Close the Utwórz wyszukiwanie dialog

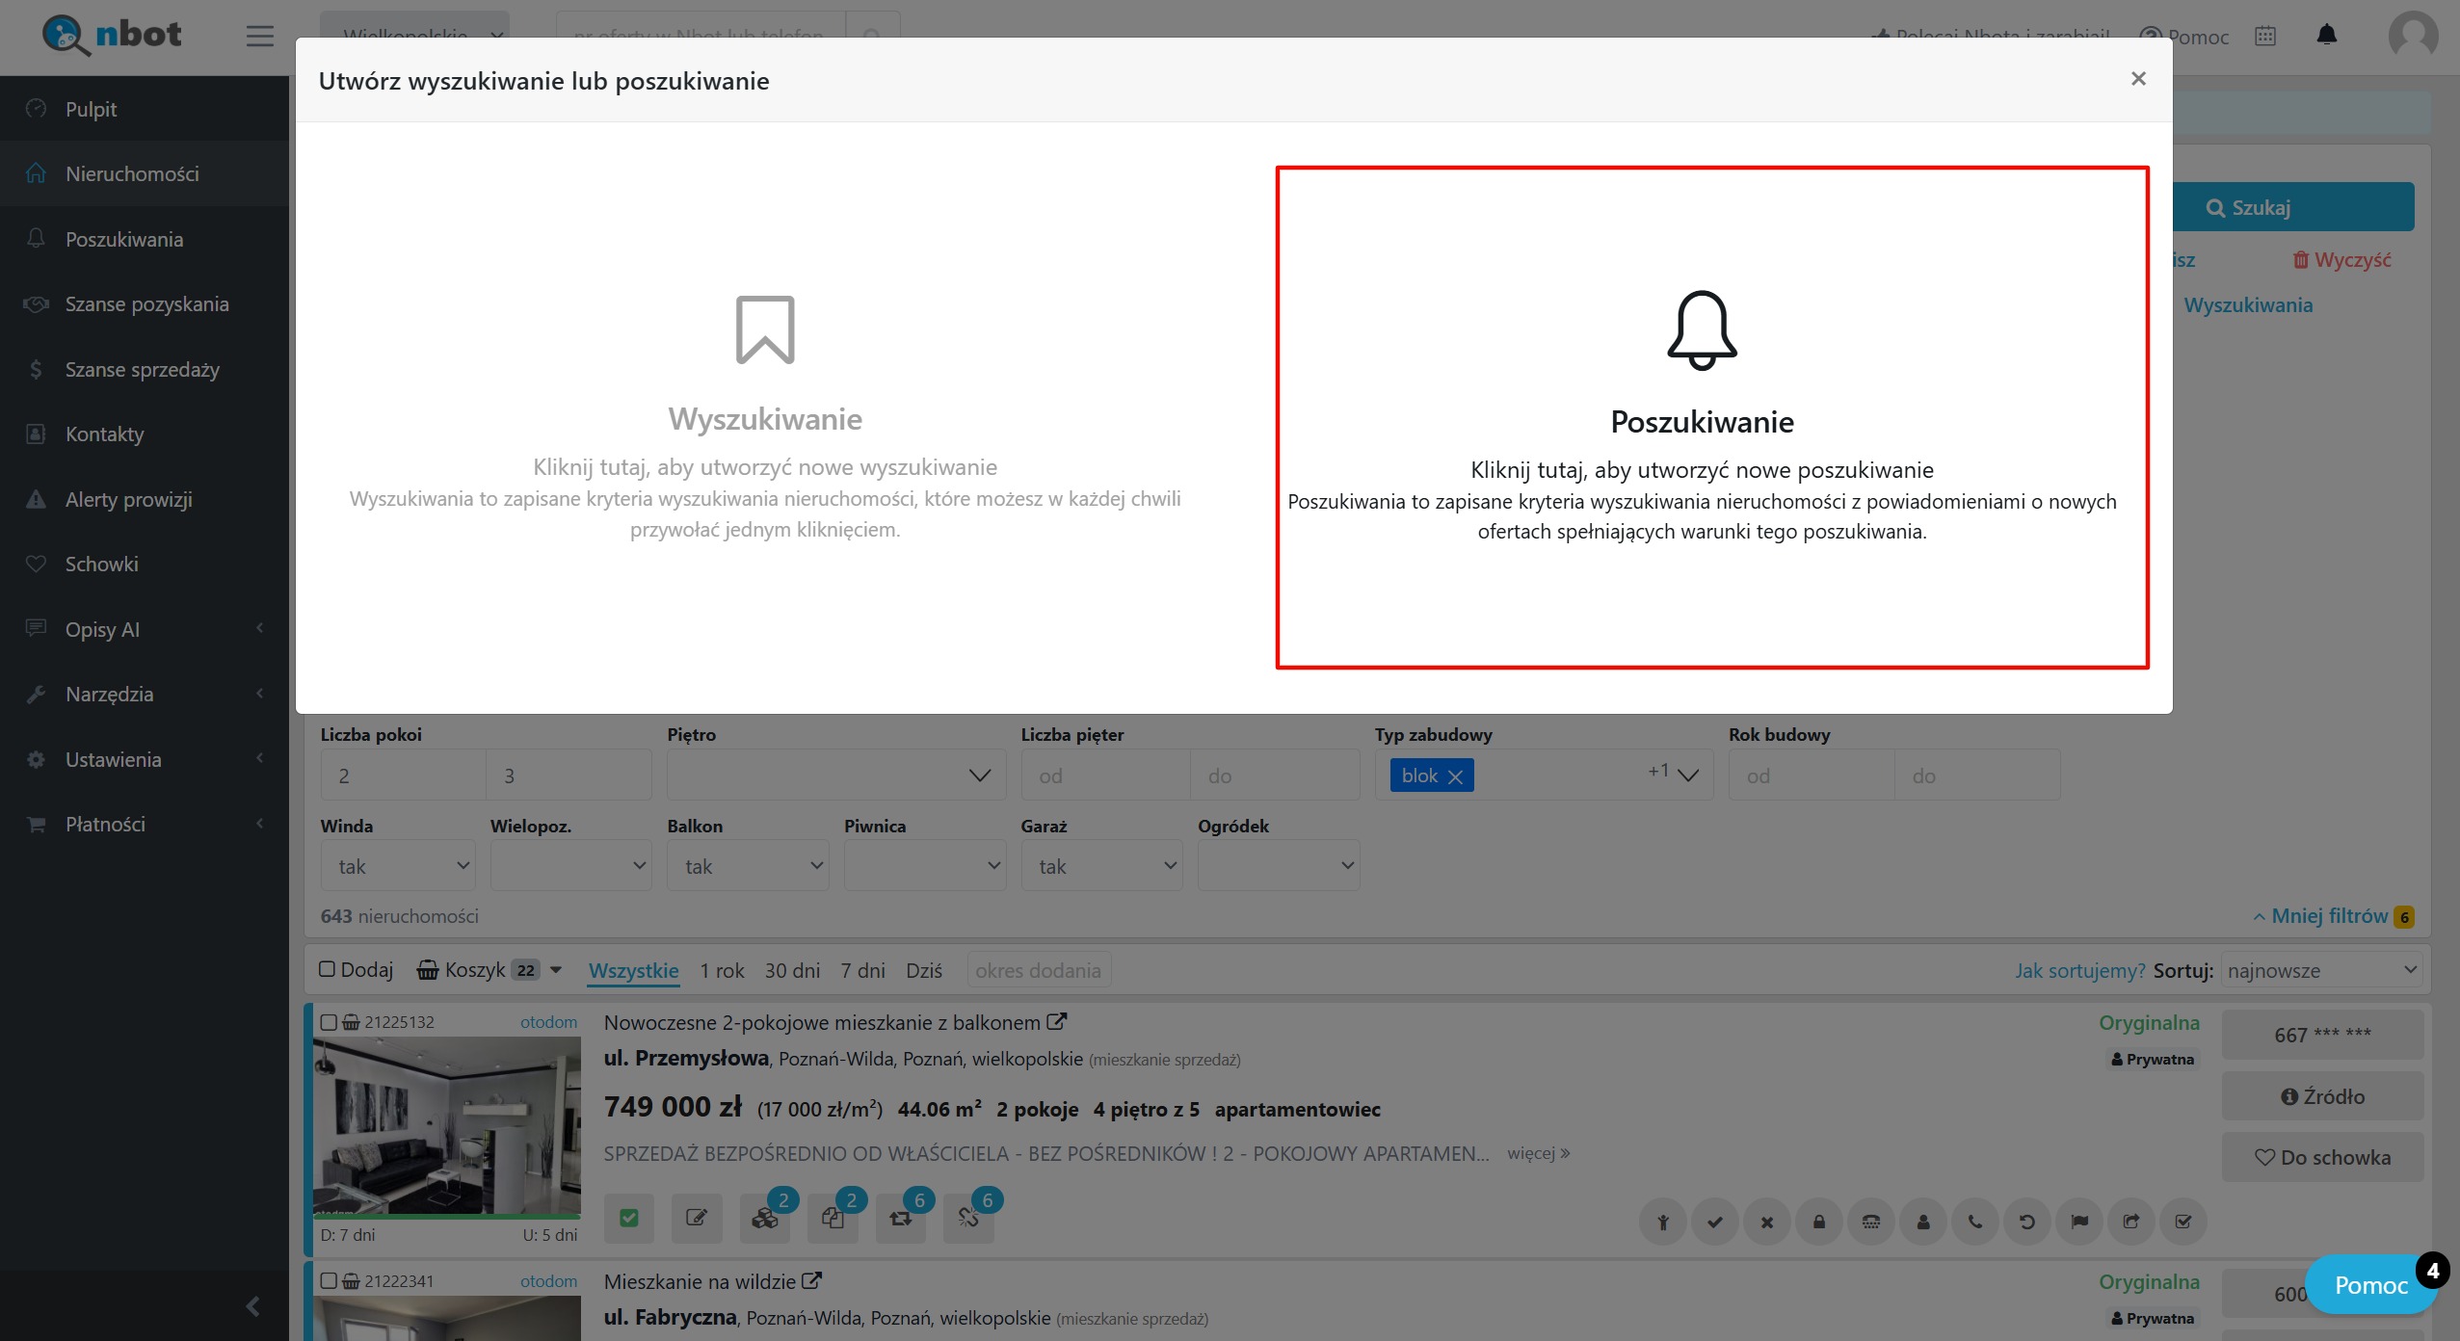(2138, 79)
